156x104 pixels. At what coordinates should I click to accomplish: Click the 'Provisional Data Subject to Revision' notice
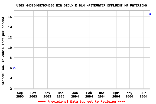tap(82, 102)
